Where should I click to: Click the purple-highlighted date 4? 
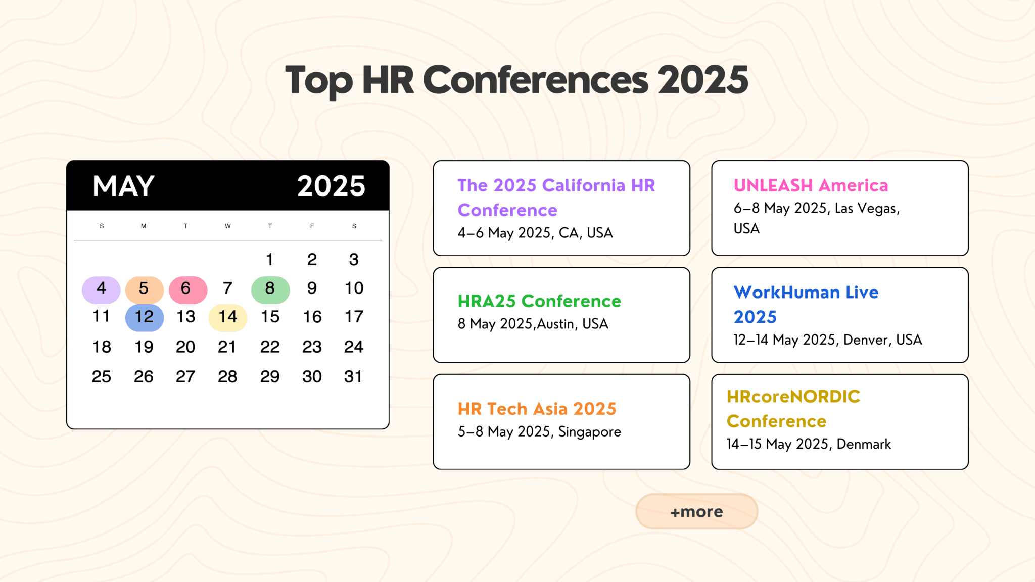[x=101, y=288]
